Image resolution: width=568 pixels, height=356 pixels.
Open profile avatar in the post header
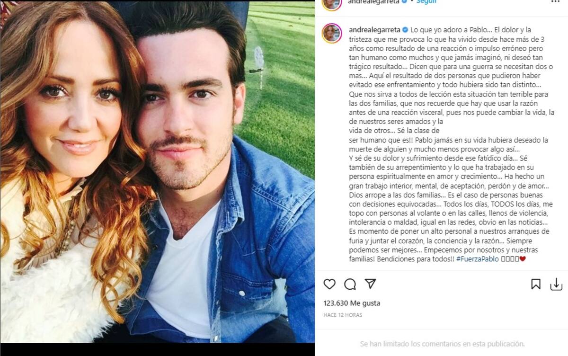pyautogui.click(x=332, y=3)
